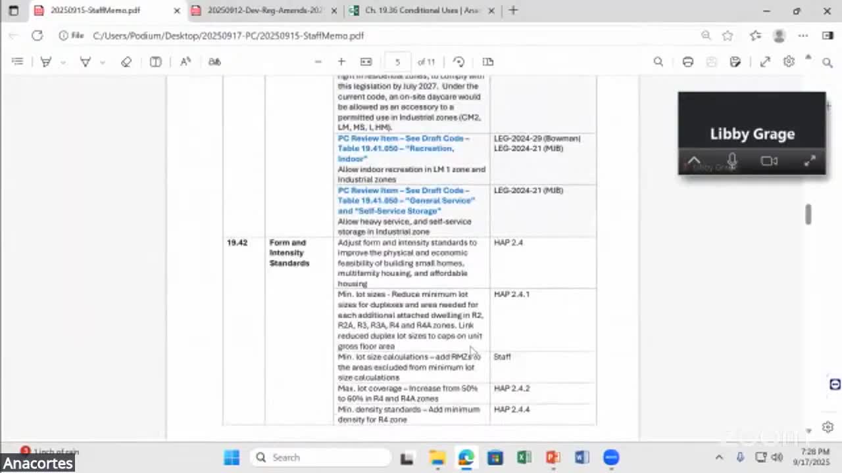Screen dimensions: 842x473
Task: Open PowerPoint from the taskbar
Action: point(553,457)
